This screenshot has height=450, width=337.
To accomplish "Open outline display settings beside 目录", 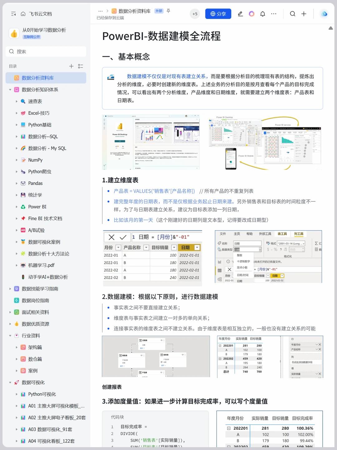I will pyautogui.click(x=80, y=66).
